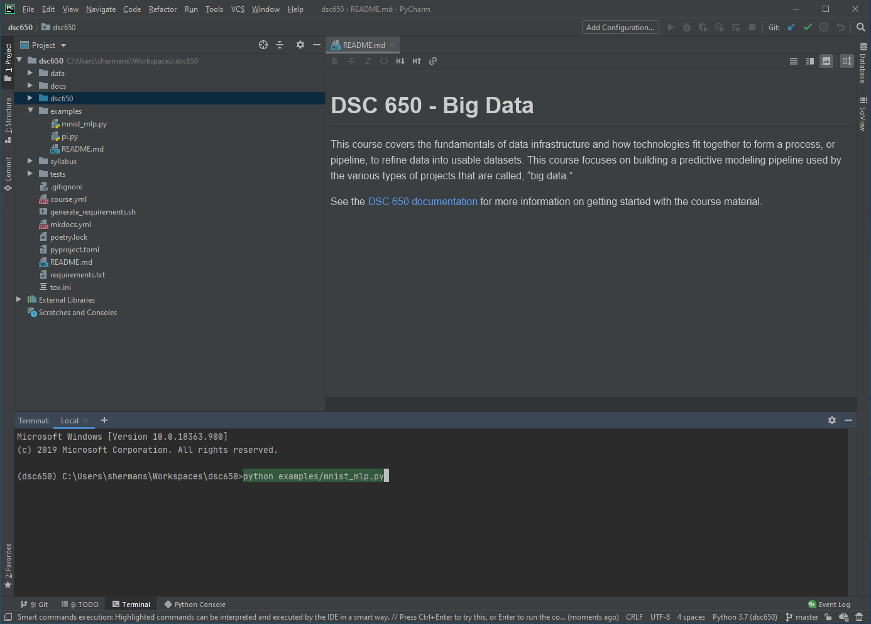Open the VCS menu
Screen dimensions: 871x624
[238, 9]
